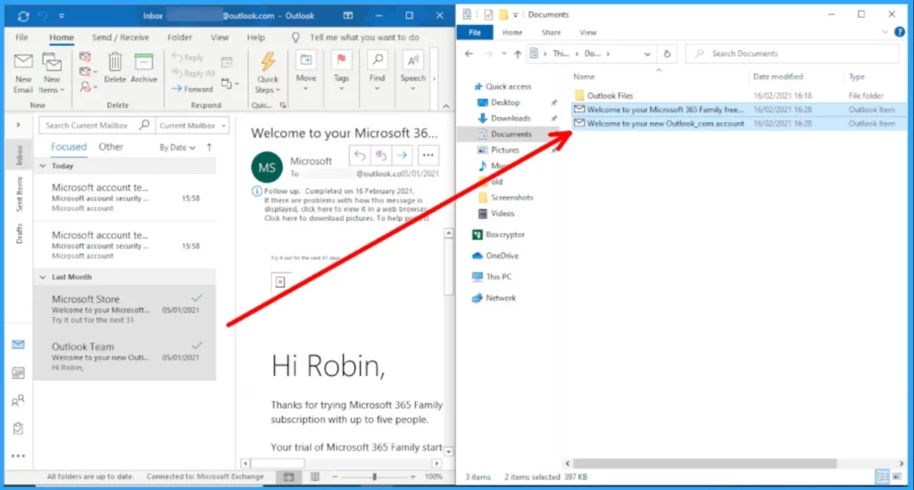The image size is (914, 490).
Task: Click the zoom out minus button in Outlook status bar
Action: click(336, 477)
